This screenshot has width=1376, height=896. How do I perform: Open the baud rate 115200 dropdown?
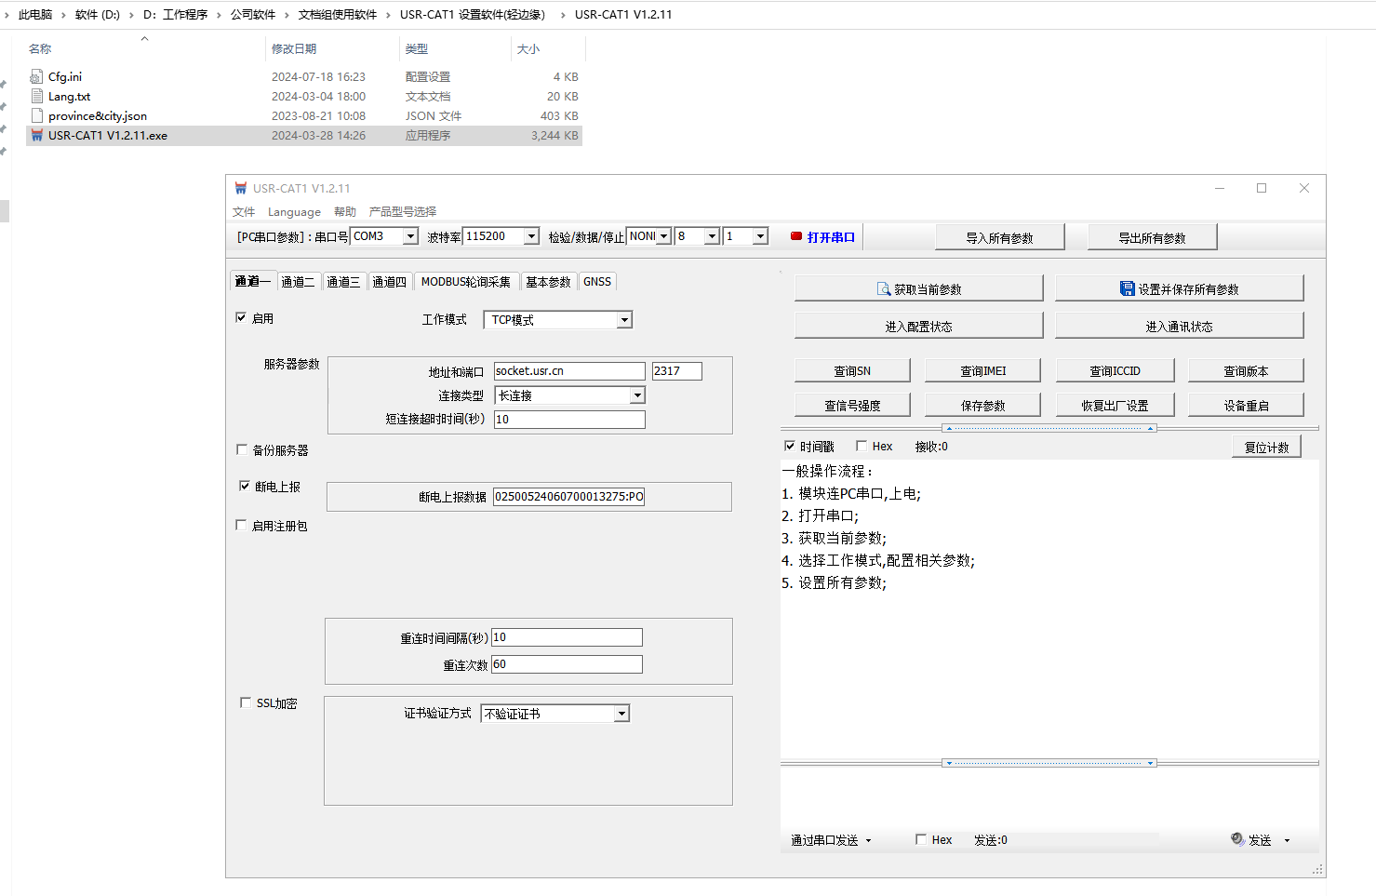[x=531, y=237]
